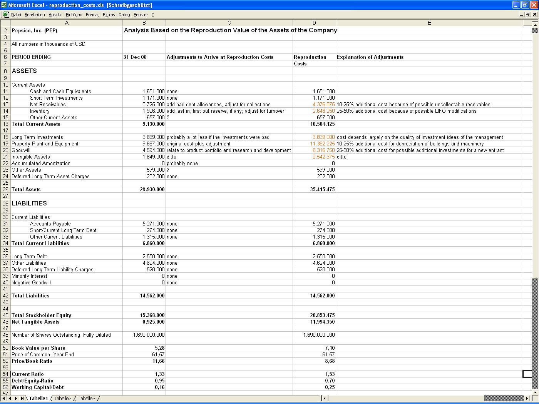This screenshot has height=404, width=539.
Task: Click the 'Analysis Based on the Reproduction Value' title
Action: tap(230, 30)
